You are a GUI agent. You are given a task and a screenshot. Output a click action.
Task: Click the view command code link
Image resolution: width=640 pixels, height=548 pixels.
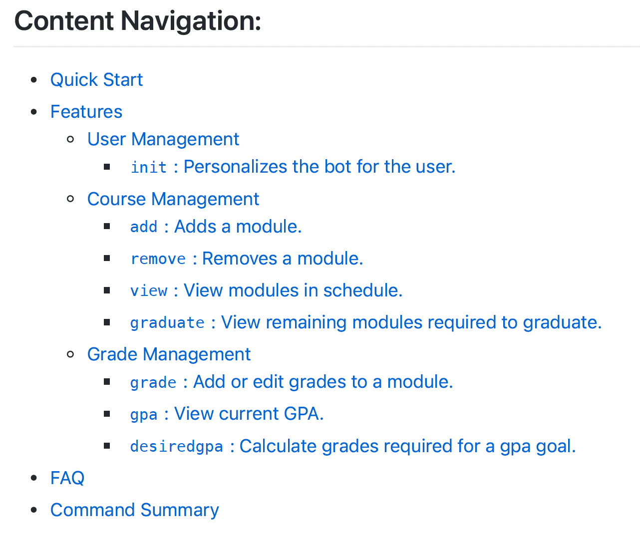pyautogui.click(x=148, y=291)
